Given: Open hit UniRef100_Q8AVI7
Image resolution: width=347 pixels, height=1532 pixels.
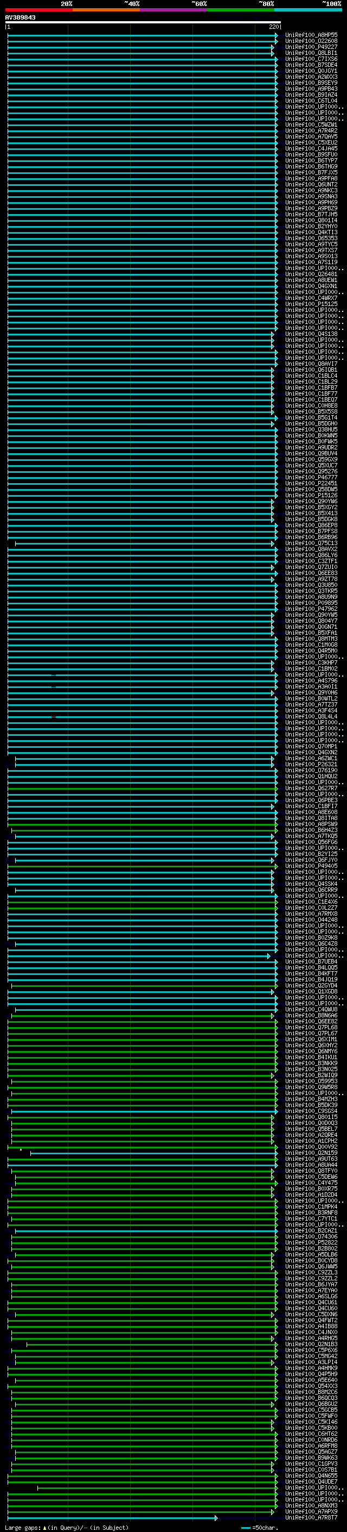Looking at the screenshot, I should pos(311,364).
